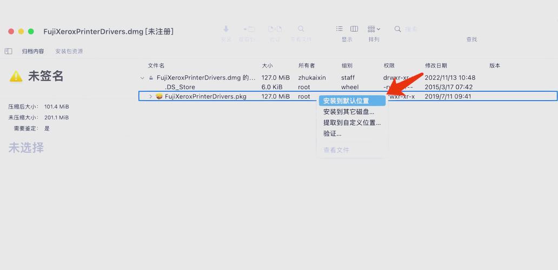Viewport: 558px width, 270px height.
Task: Click the 未签名 heading text
Action: click(45, 76)
